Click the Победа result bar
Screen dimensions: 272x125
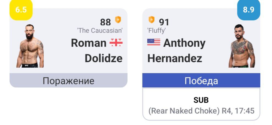[201, 80]
